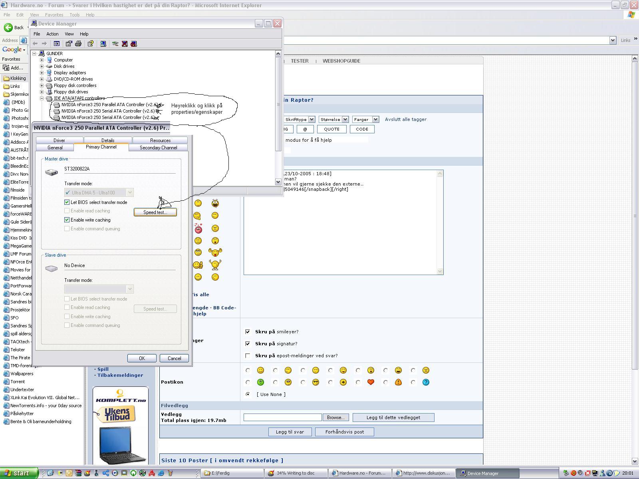Viewport: 639px width, 479px height.
Task: Click the show/hide console tree icon
Action: (x=57, y=44)
